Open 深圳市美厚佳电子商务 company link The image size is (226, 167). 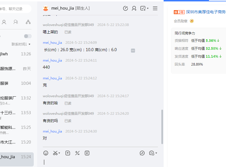click(206, 12)
